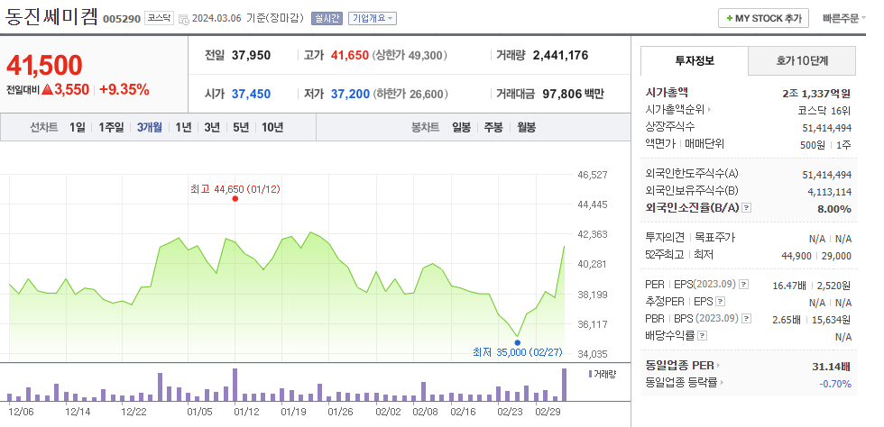Click the 실시간 button
This screenshot has height=427, width=884.
(x=327, y=18)
